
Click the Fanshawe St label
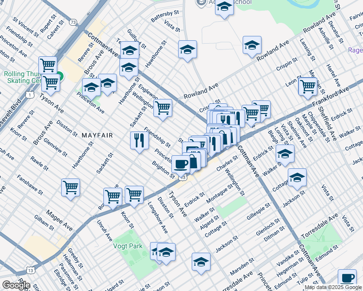click(30, 185)
